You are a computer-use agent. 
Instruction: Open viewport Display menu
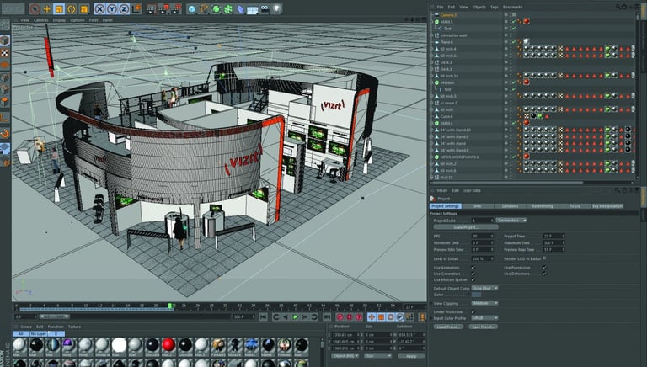[59, 20]
